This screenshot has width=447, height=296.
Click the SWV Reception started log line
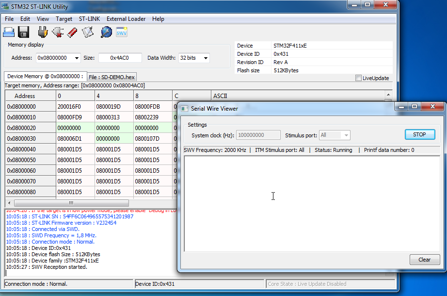(47, 267)
